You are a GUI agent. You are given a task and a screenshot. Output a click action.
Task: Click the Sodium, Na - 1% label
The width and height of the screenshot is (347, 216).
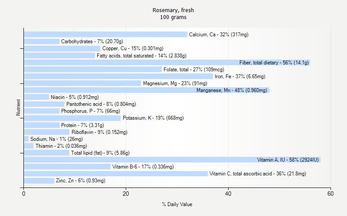56,139
